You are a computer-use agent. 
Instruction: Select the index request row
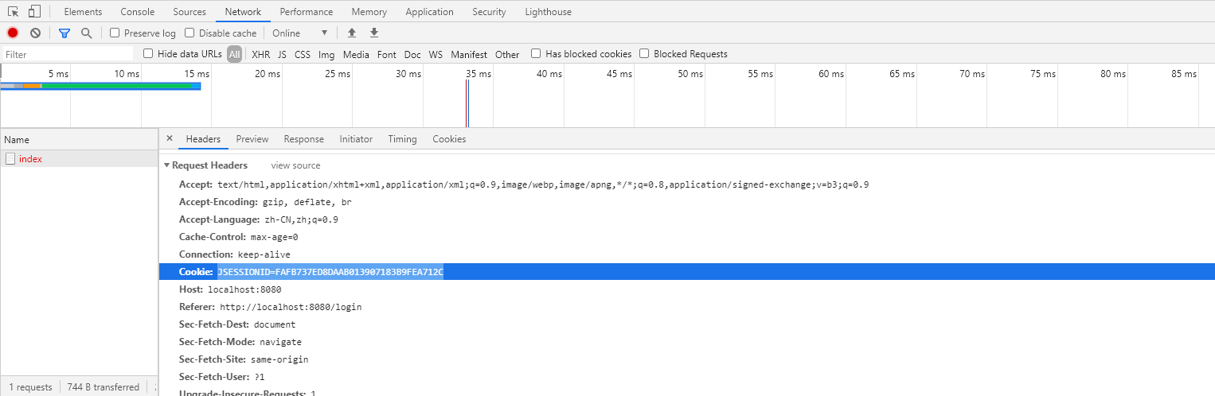tap(79, 158)
